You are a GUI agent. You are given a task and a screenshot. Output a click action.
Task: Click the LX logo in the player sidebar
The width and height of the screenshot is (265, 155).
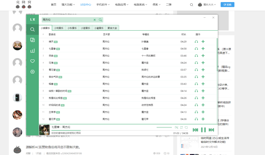click(32, 20)
